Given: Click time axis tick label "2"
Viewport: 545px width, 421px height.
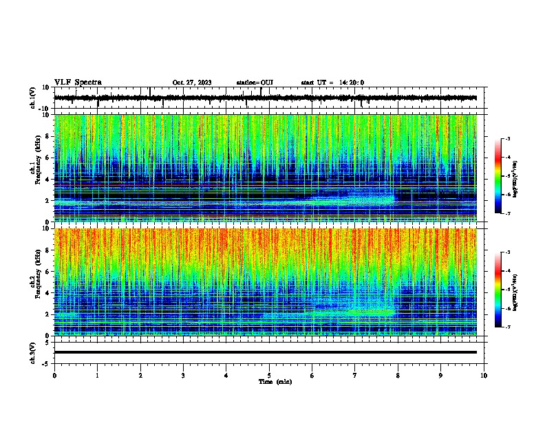Looking at the screenshot, I should [140, 376].
